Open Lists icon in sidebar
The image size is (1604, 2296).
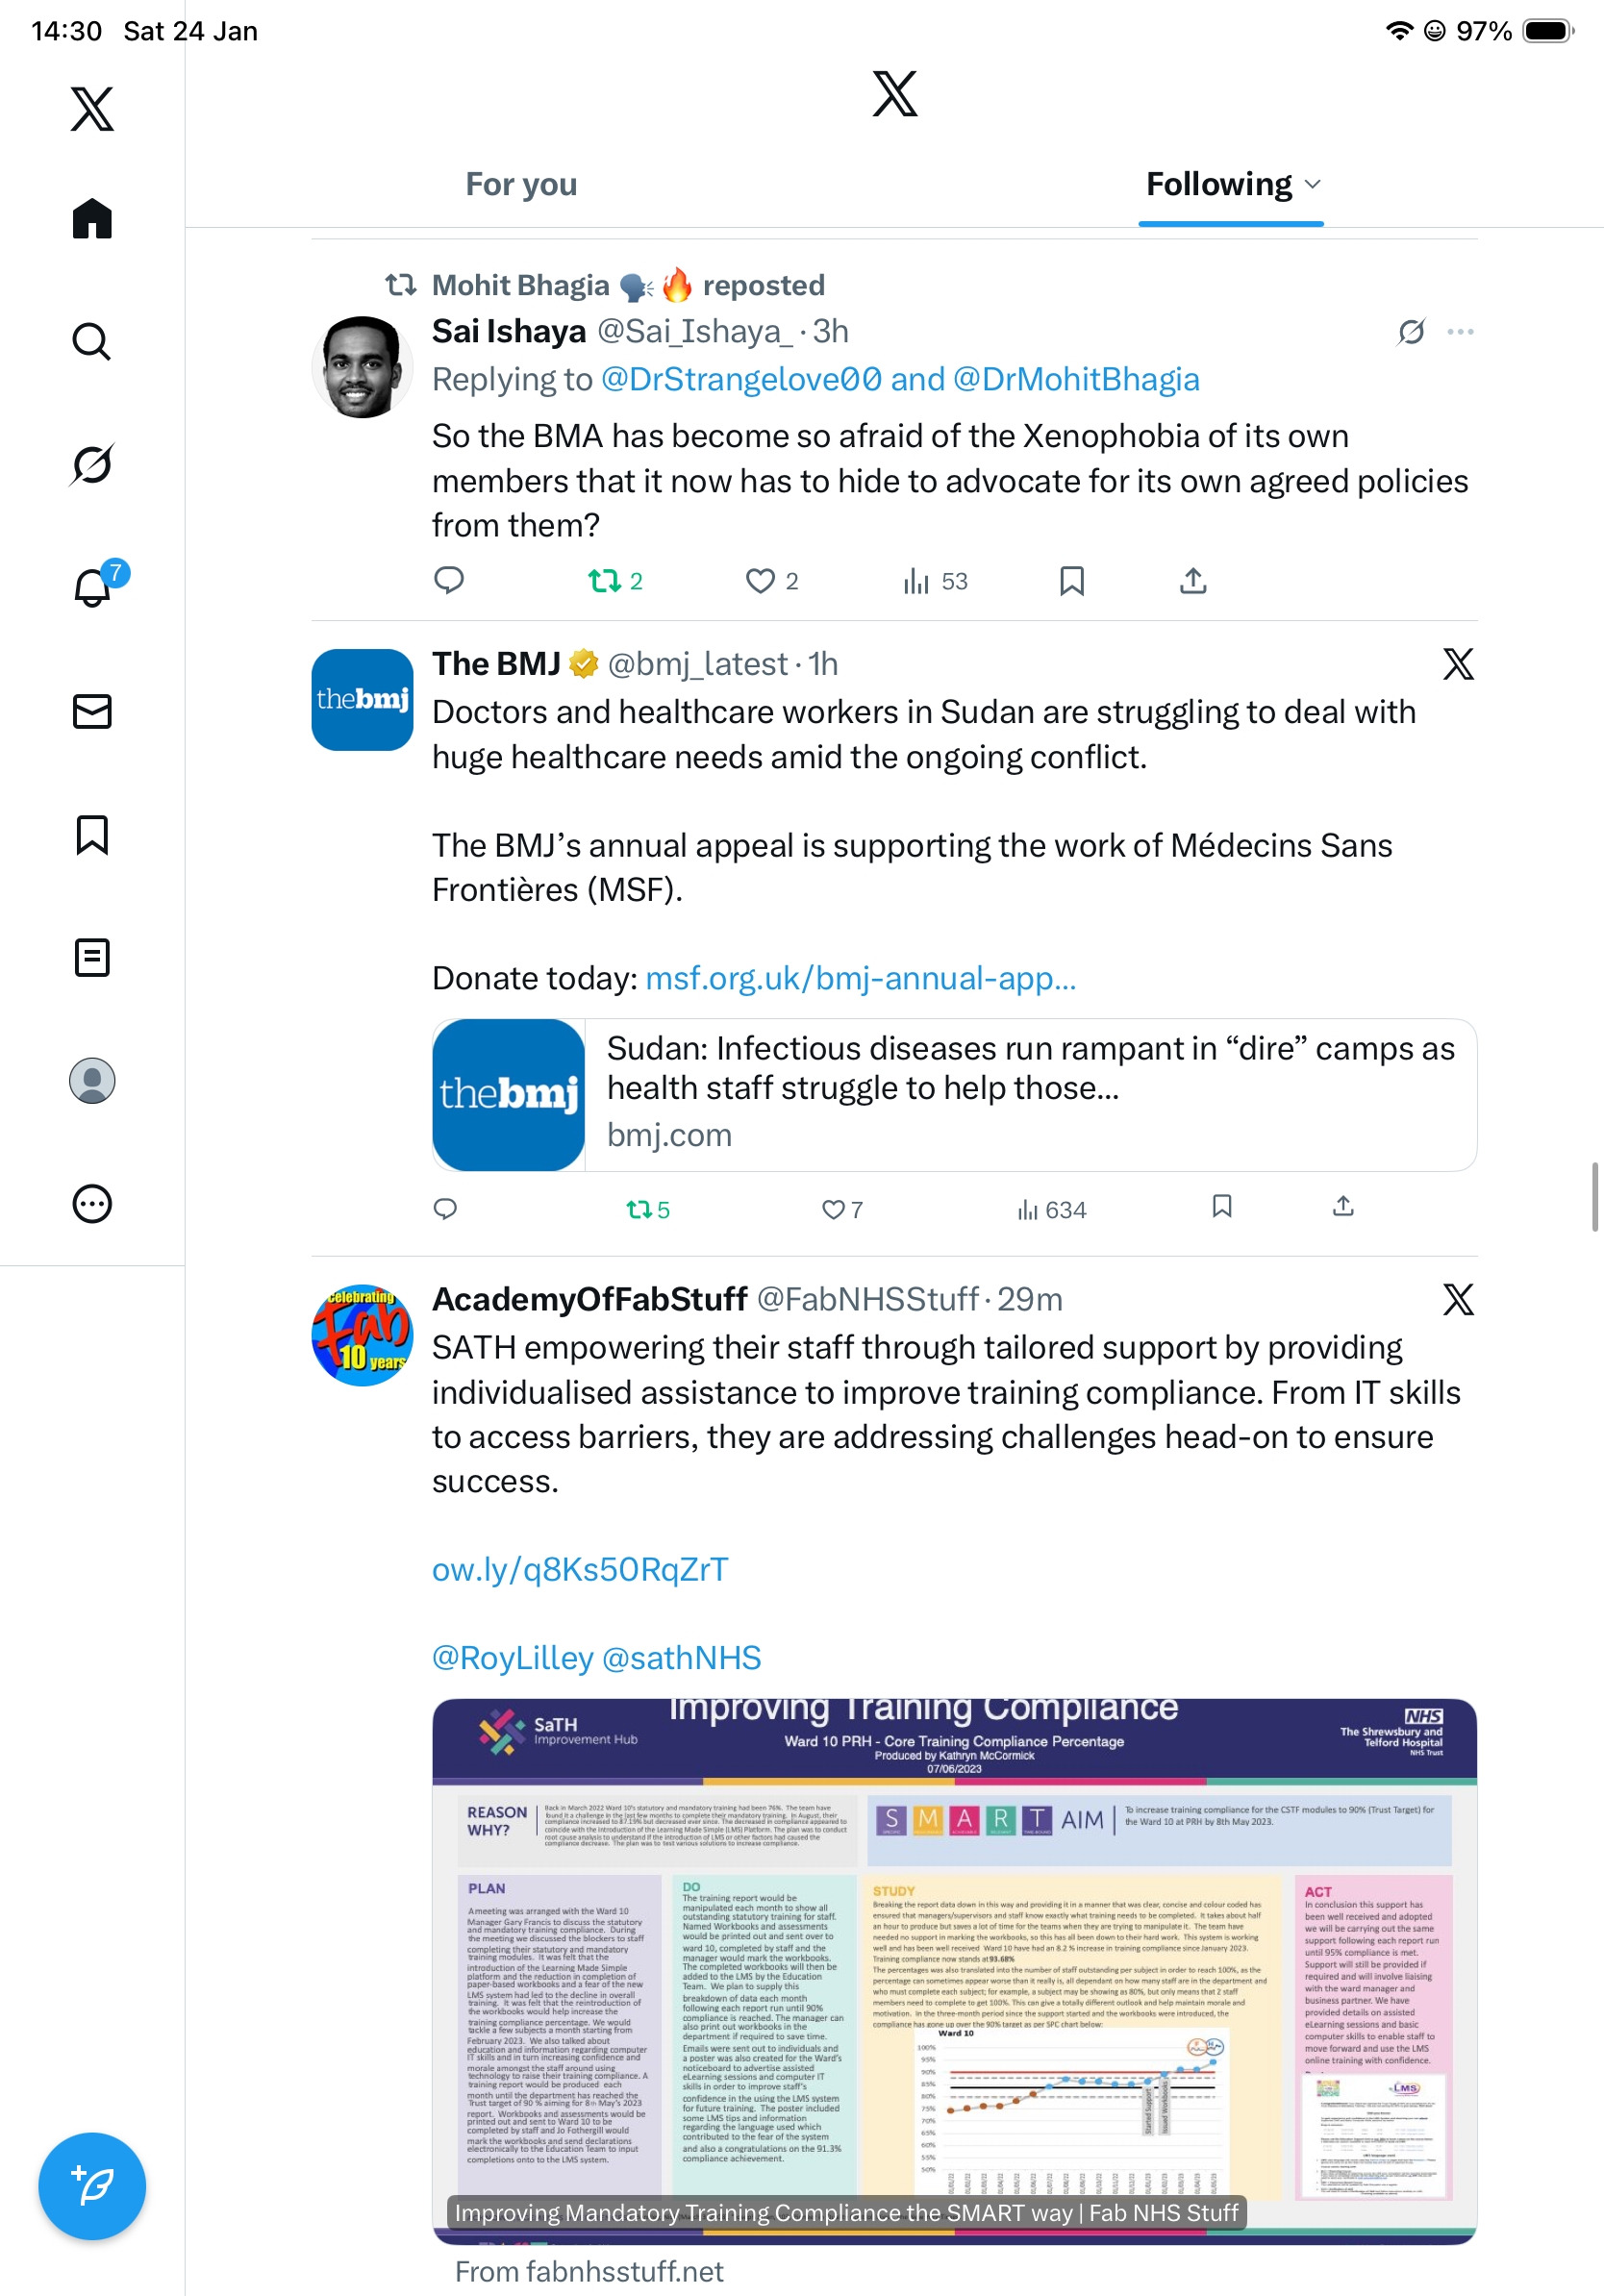click(x=92, y=957)
